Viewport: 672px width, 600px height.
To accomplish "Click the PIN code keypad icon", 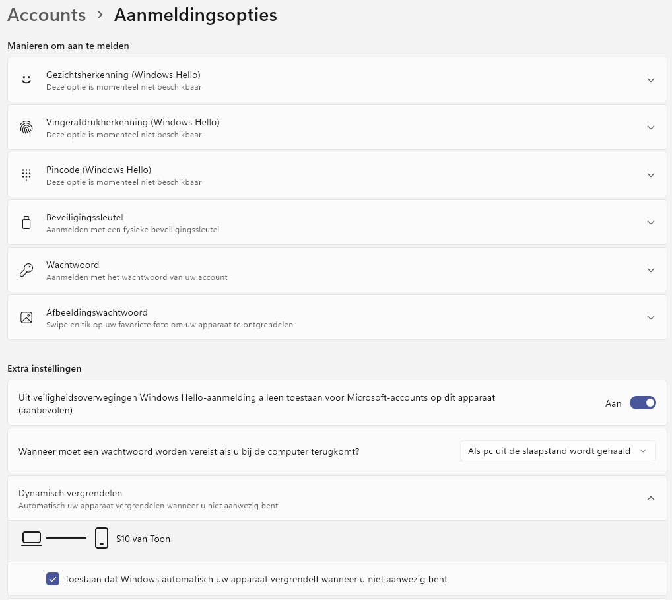I will 26,175.
